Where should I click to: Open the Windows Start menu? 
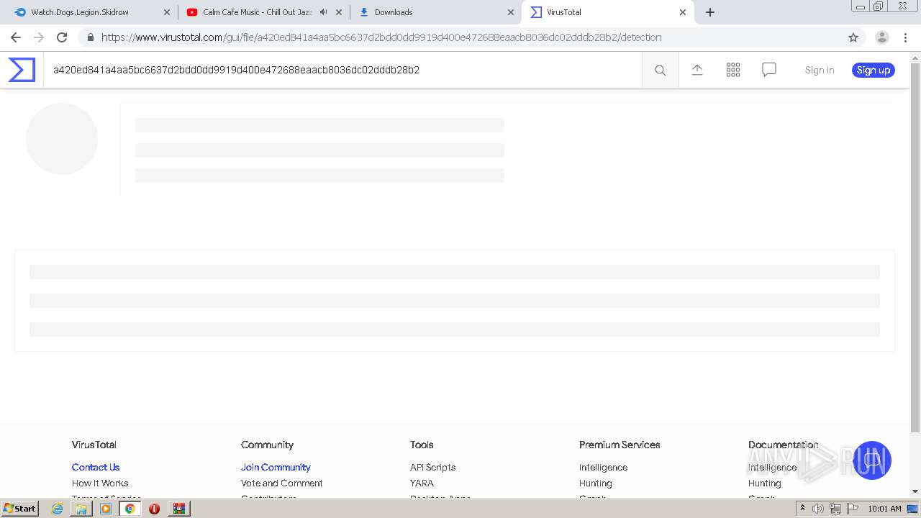click(20, 508)
